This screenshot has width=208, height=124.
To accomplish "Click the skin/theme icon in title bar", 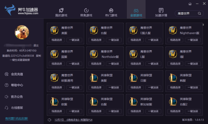I will click(x=190, y=4).
